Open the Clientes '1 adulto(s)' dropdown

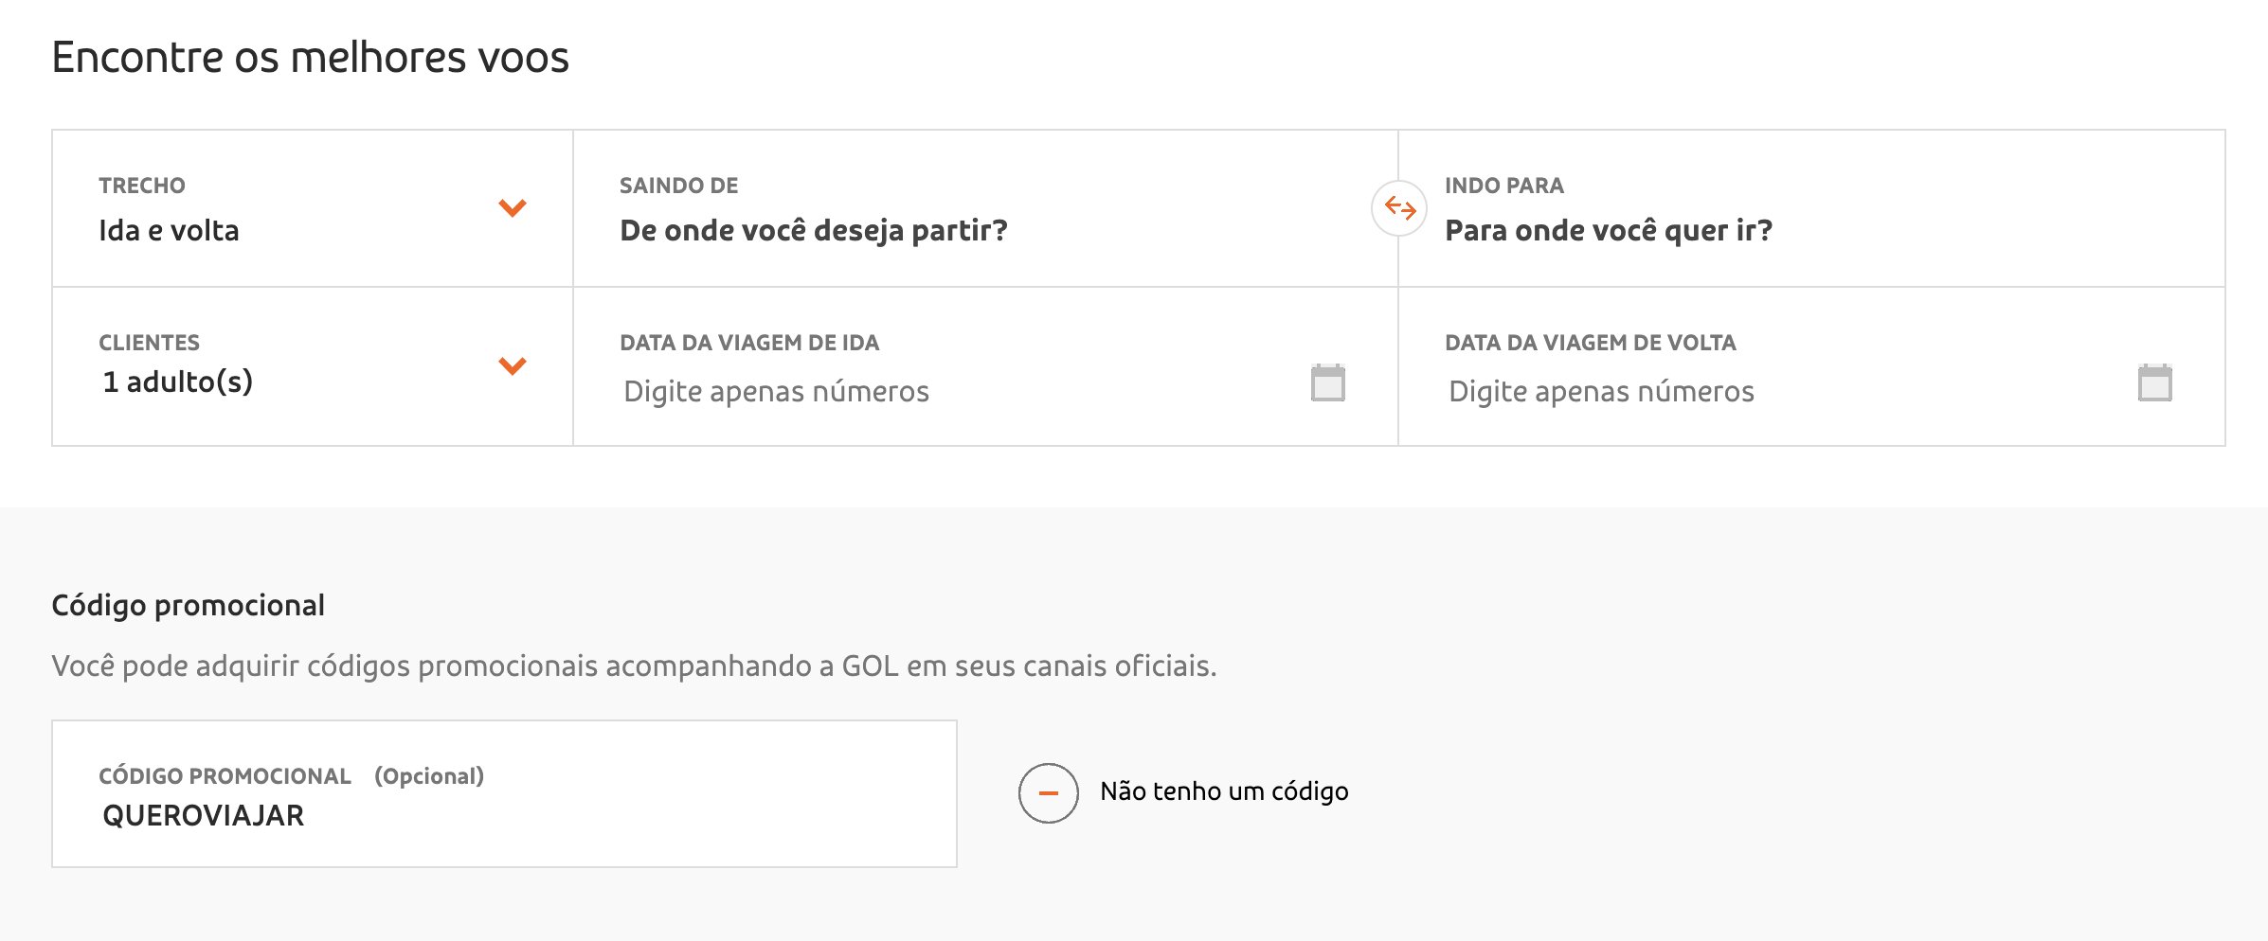point(313,366)
